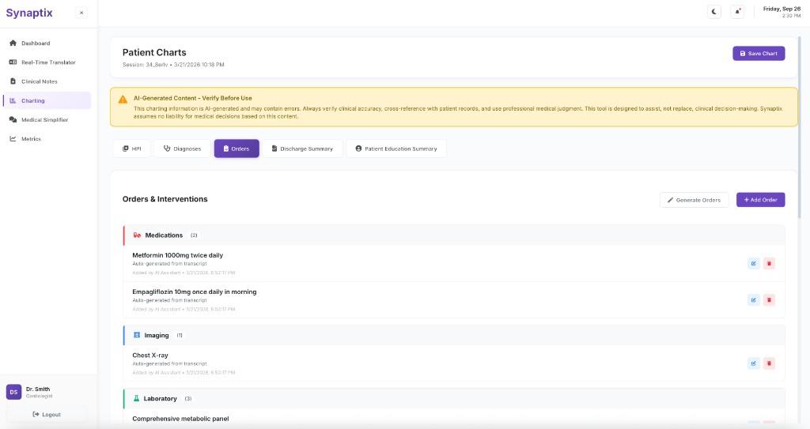The height and width of the screenshot is (429, 810).
Task: Remove the Chest X-ray imaging order
Action: 769,363
